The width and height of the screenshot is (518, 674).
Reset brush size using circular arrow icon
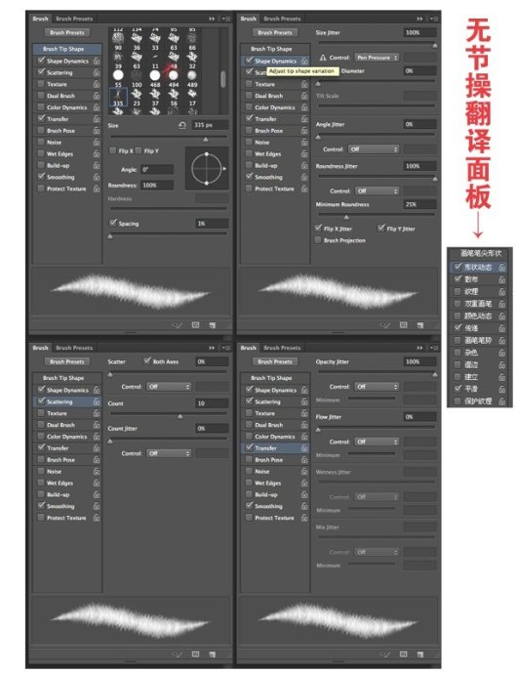click(182, 125)
